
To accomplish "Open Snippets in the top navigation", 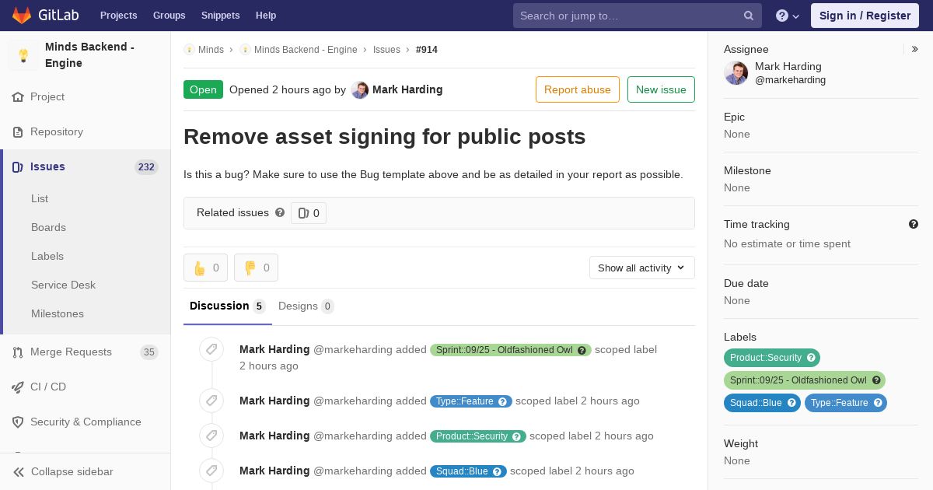I will pos(221,16).
